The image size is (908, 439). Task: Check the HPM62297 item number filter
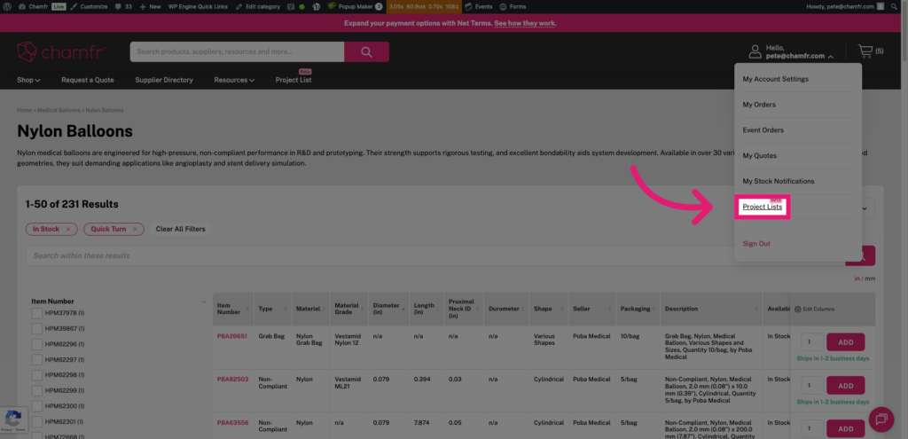37,360
